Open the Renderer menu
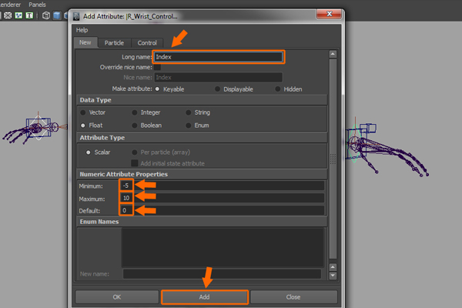The image size is (462, 308). [x=10, y=5]
